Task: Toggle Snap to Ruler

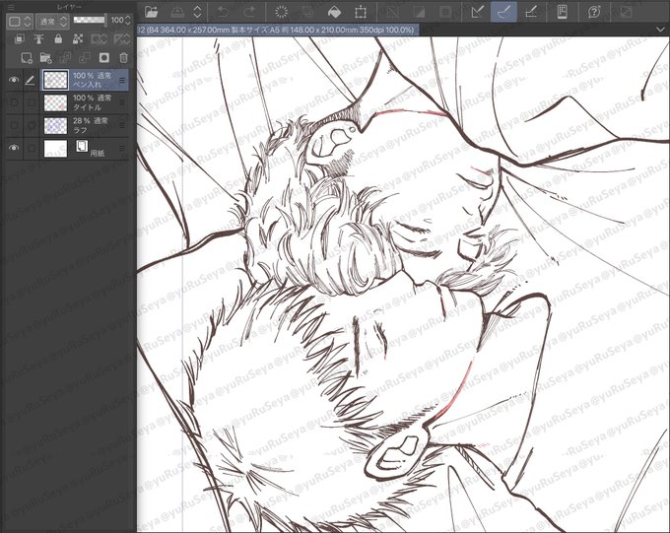Action: tap(477, 12)
